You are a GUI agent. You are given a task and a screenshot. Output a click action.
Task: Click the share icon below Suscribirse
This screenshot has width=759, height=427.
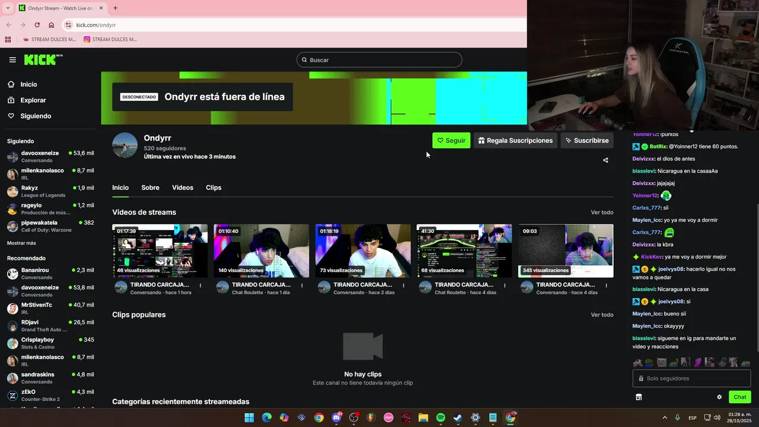(605, 160)
